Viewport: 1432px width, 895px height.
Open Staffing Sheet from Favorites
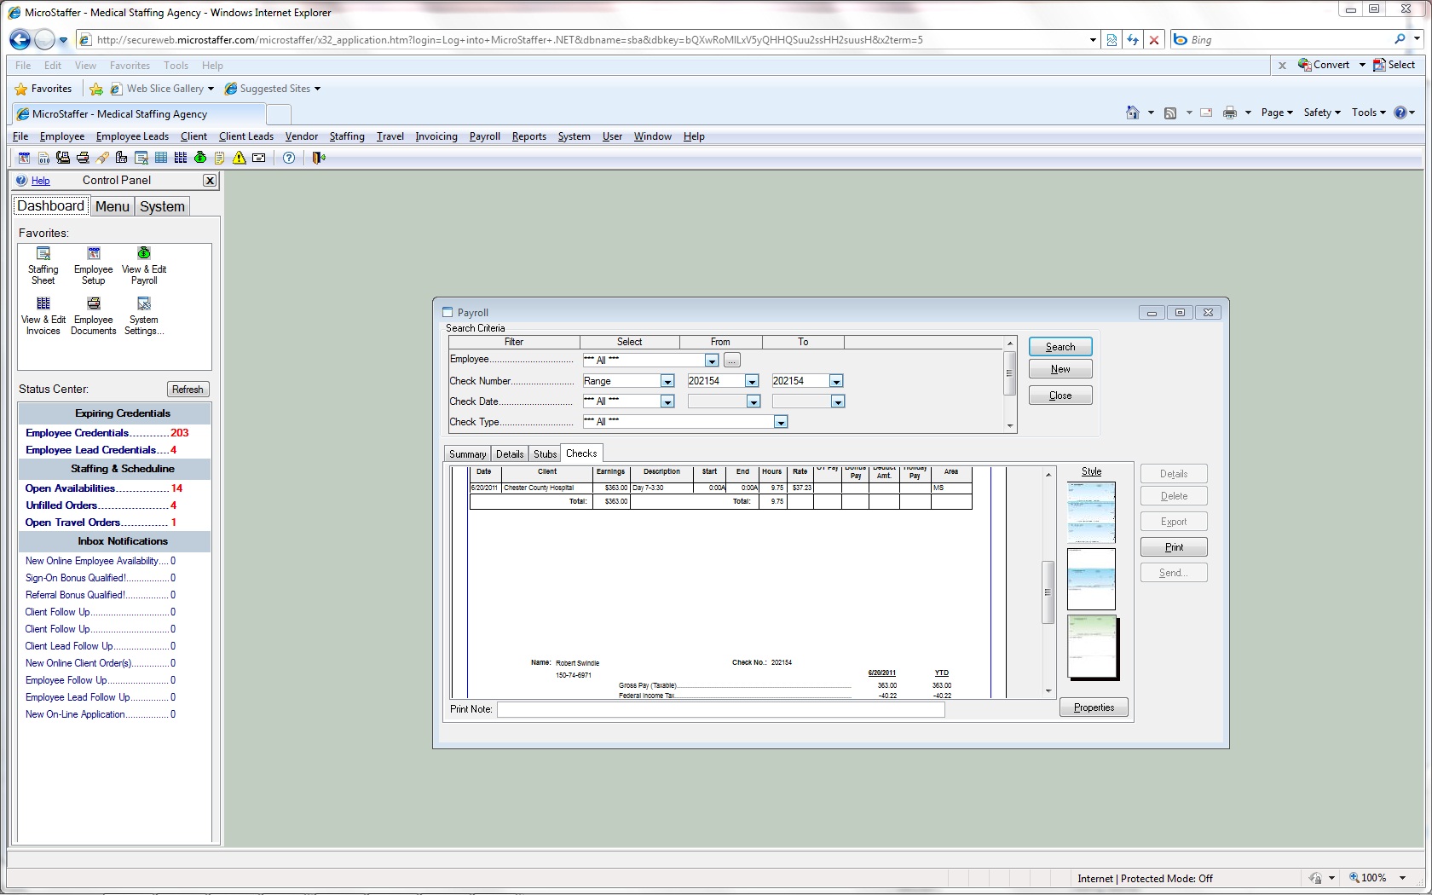[x=43, y=264]
